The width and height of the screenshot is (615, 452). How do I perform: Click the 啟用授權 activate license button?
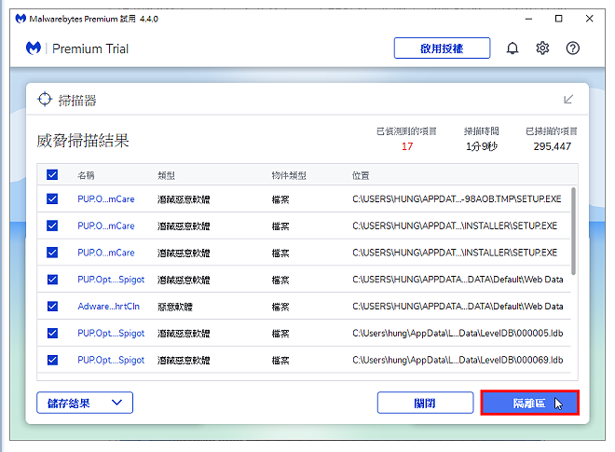(x=442, y=48)
